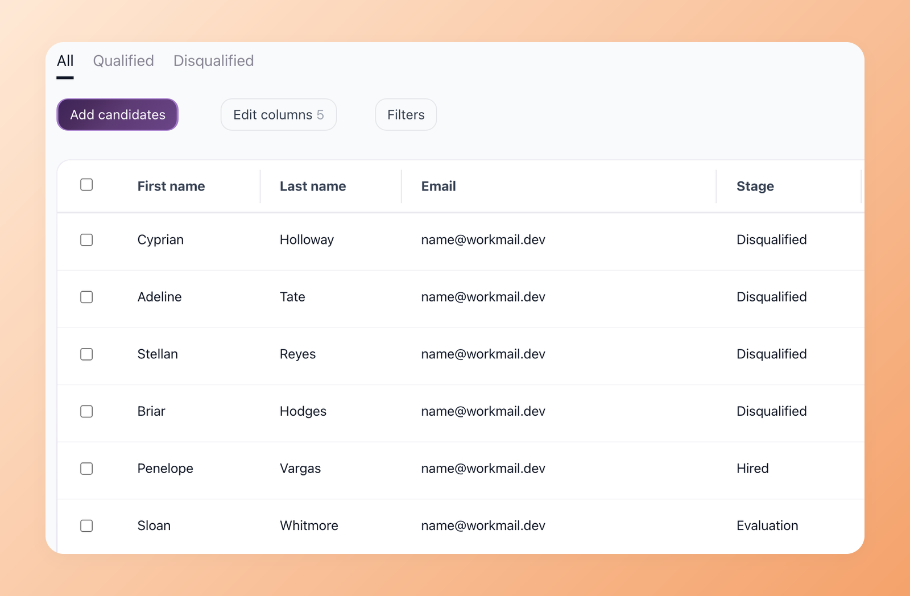Image resolution: width=910 pixels, height=596 pixels.
Task: Tick the checkbox for Stellan Reyes
Action: [86, 354]
